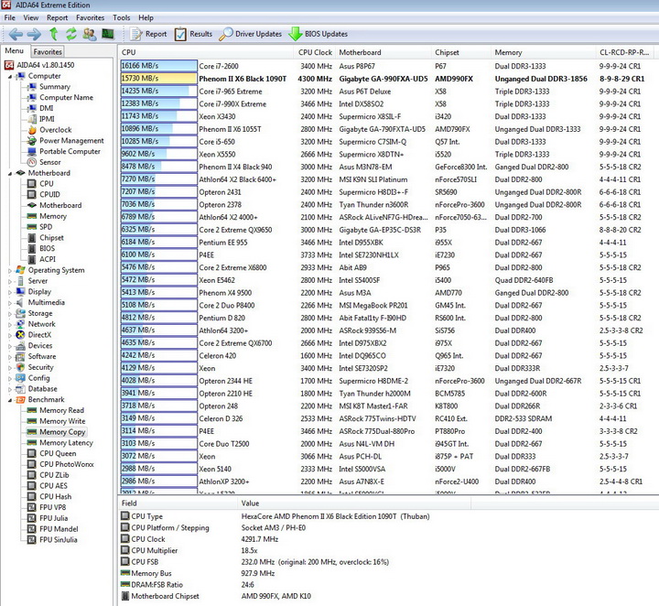The width and height of the screenshot is (659, 606).
Task: Open the Report wizard from toolbar
Action: click(x=148, y=34)
